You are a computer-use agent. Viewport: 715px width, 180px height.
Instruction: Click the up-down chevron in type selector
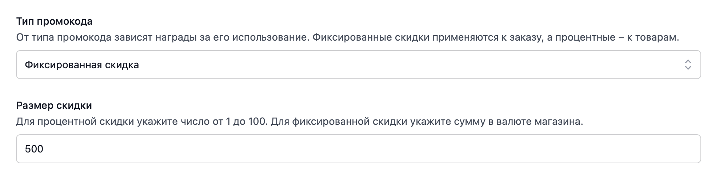[x=688, y=65]
